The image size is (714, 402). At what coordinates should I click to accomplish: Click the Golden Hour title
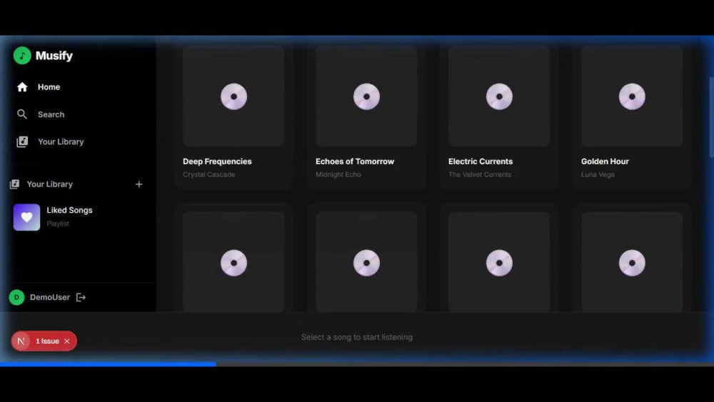click(x=605, y=161)
